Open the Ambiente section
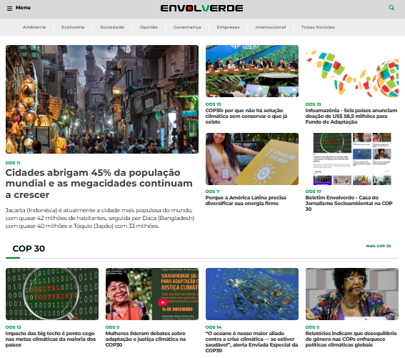 coord(34,27)
